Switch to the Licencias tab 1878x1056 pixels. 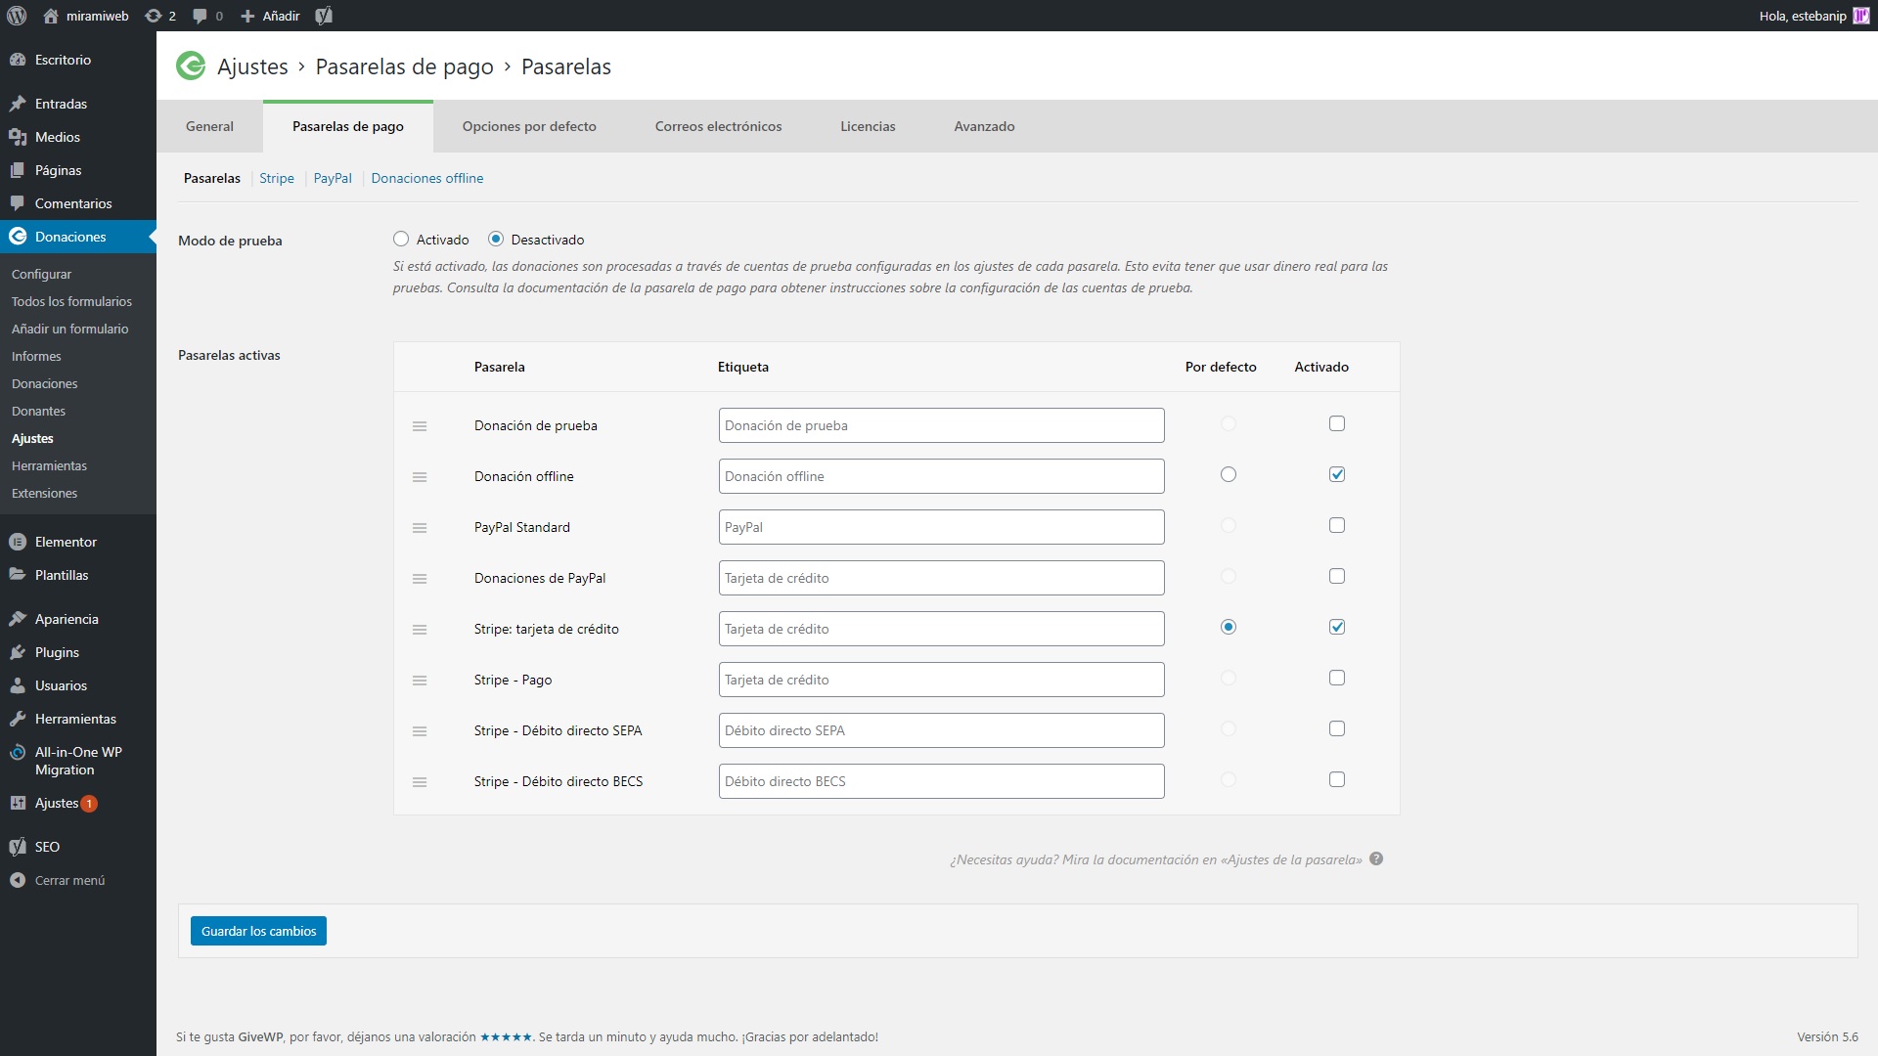[x=868, y=126]
